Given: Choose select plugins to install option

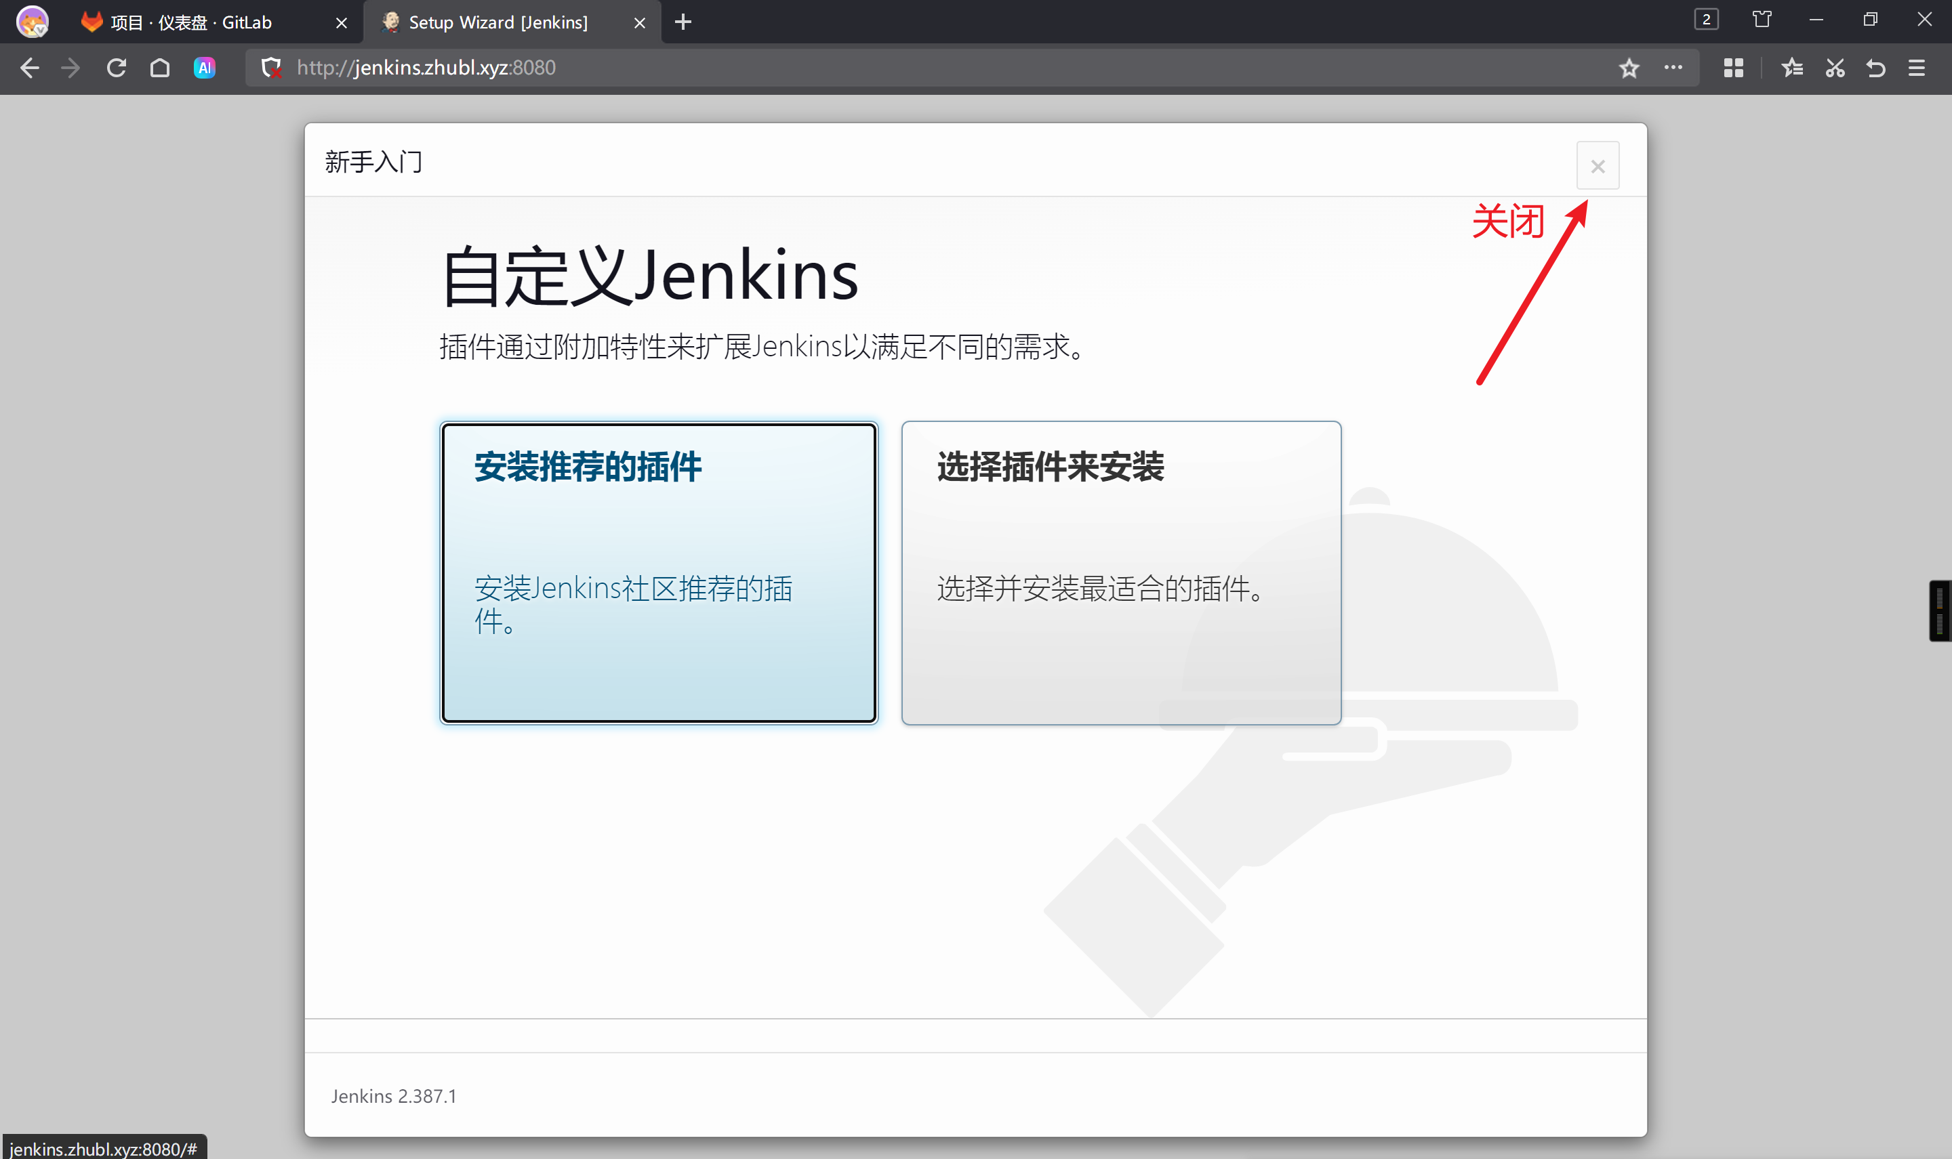Looking at the screenshot, I should [1120, 572].
